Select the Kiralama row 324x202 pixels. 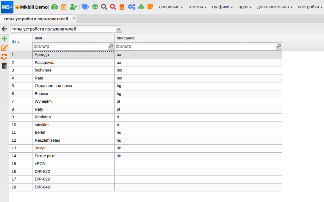(x=146, y=117)
